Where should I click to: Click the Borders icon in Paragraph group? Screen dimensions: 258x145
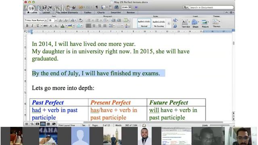coord(120,26)
